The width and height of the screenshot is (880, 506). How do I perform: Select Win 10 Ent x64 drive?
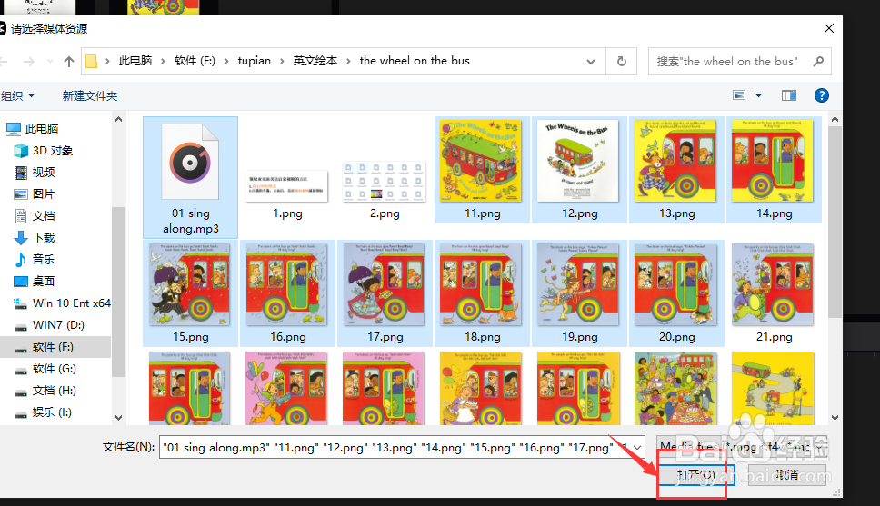[x=62, y=303]
